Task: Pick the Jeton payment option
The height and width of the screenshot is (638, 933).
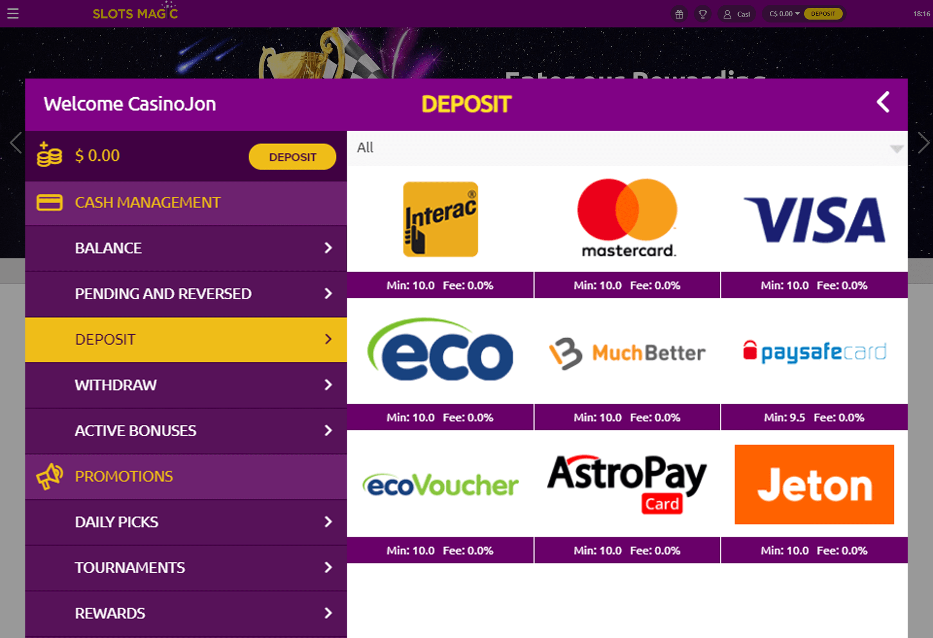Action: (x=814, y=484)
